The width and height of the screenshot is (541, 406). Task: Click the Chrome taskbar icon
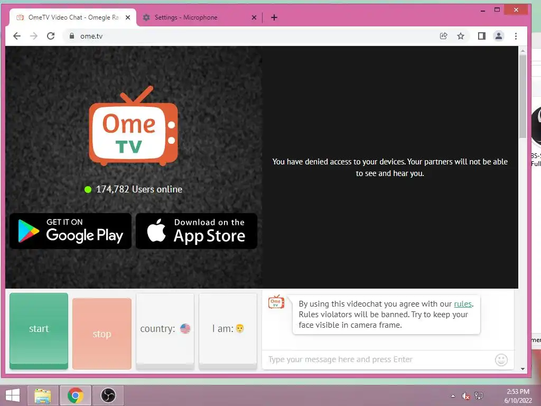coord(76,395)
